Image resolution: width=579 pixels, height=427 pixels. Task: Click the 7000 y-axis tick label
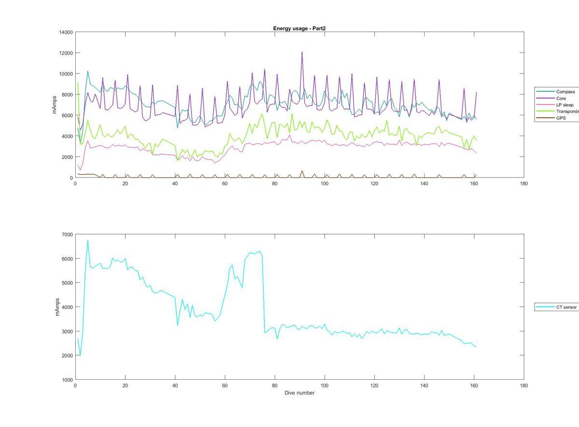click(67, 234)
